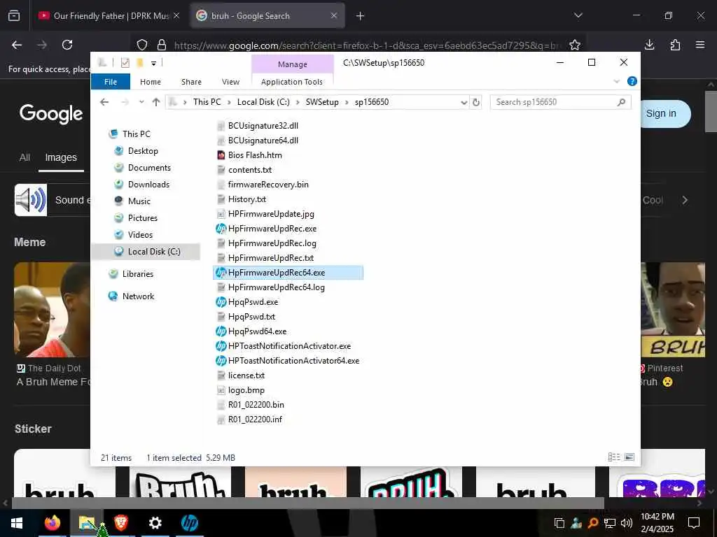Select Documents in navigation pane
This screenshot has height=537, width=717.
(149, 168)
